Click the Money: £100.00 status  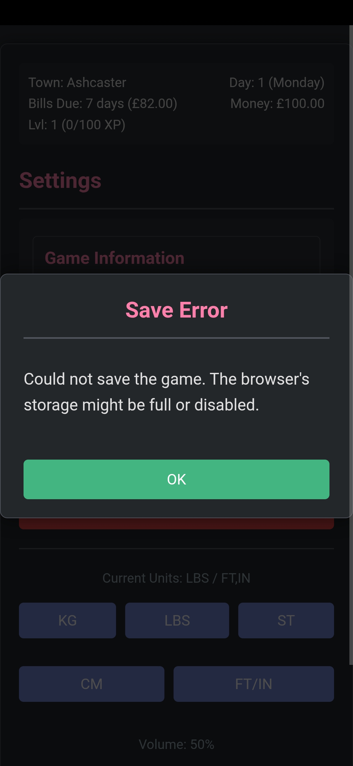(277, 103)
